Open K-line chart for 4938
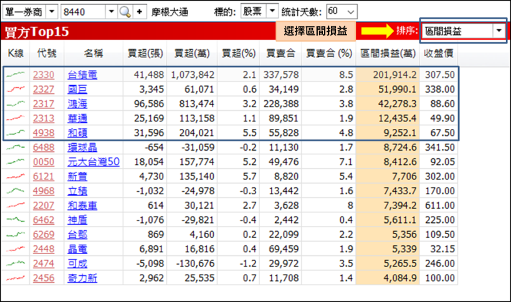 pos(16,133)
